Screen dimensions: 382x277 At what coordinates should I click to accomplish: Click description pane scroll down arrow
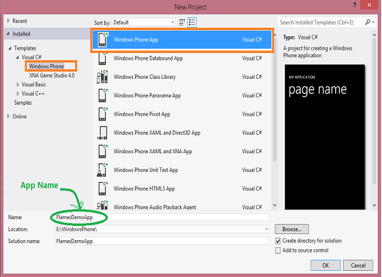pyautogui.click(x=374, y=206)
